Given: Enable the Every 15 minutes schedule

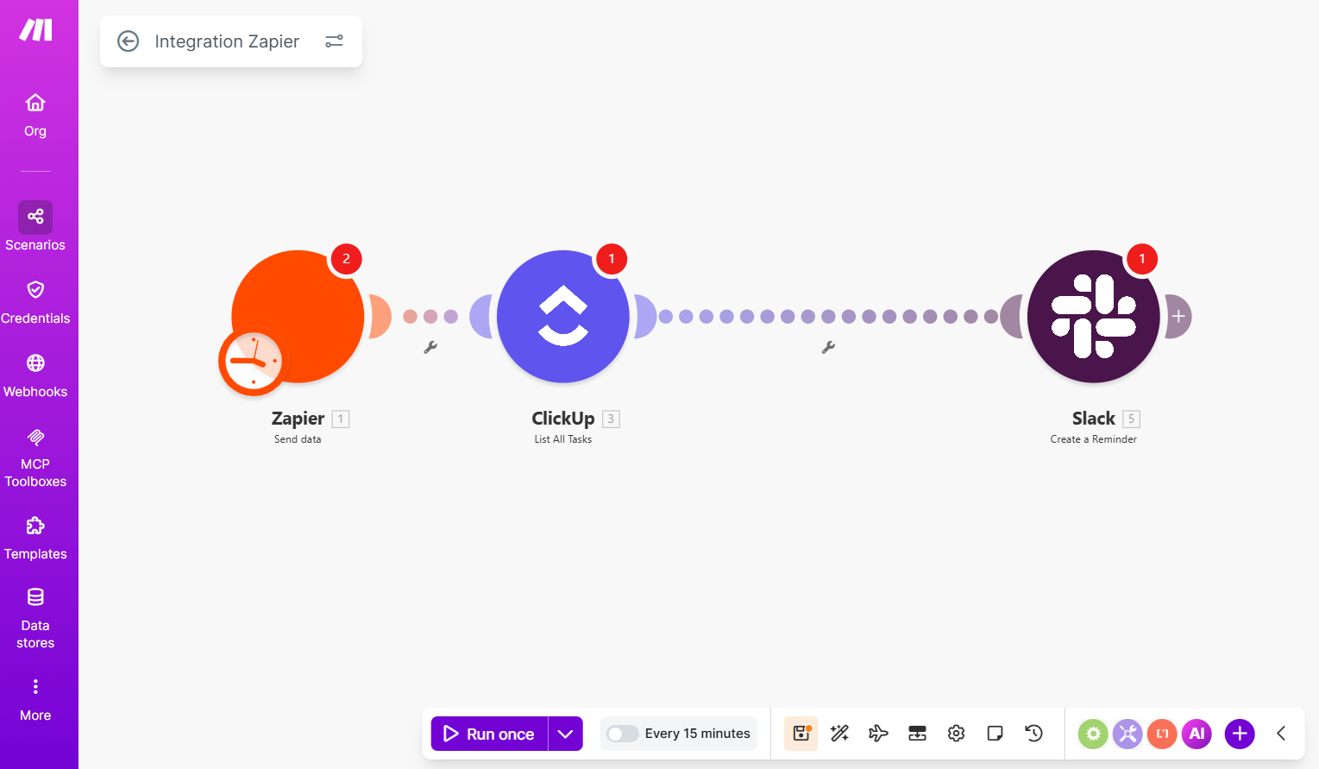Looking at the screenshot, I should [620, 733].
